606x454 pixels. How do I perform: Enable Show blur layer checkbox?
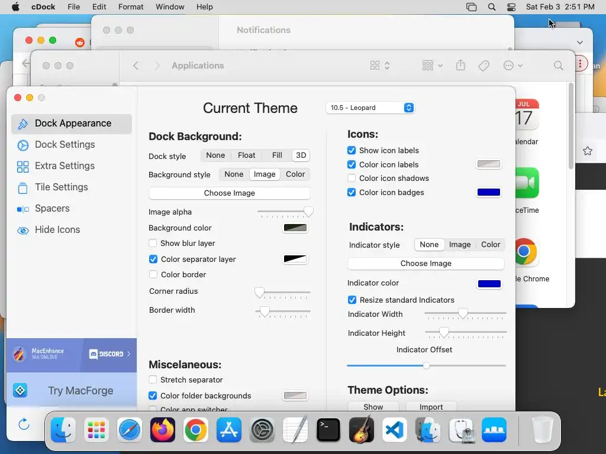(153, 243)
